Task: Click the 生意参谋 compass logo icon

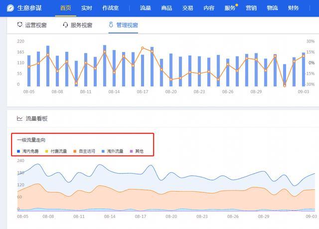Action: (10, 8)
